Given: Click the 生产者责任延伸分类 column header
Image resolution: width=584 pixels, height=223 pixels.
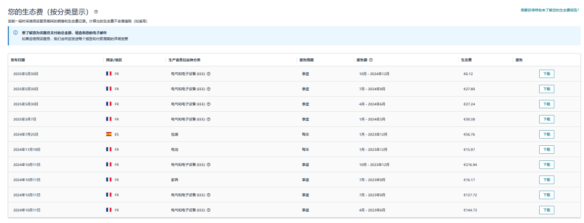Looking at the screenshot, I should 188,59.
